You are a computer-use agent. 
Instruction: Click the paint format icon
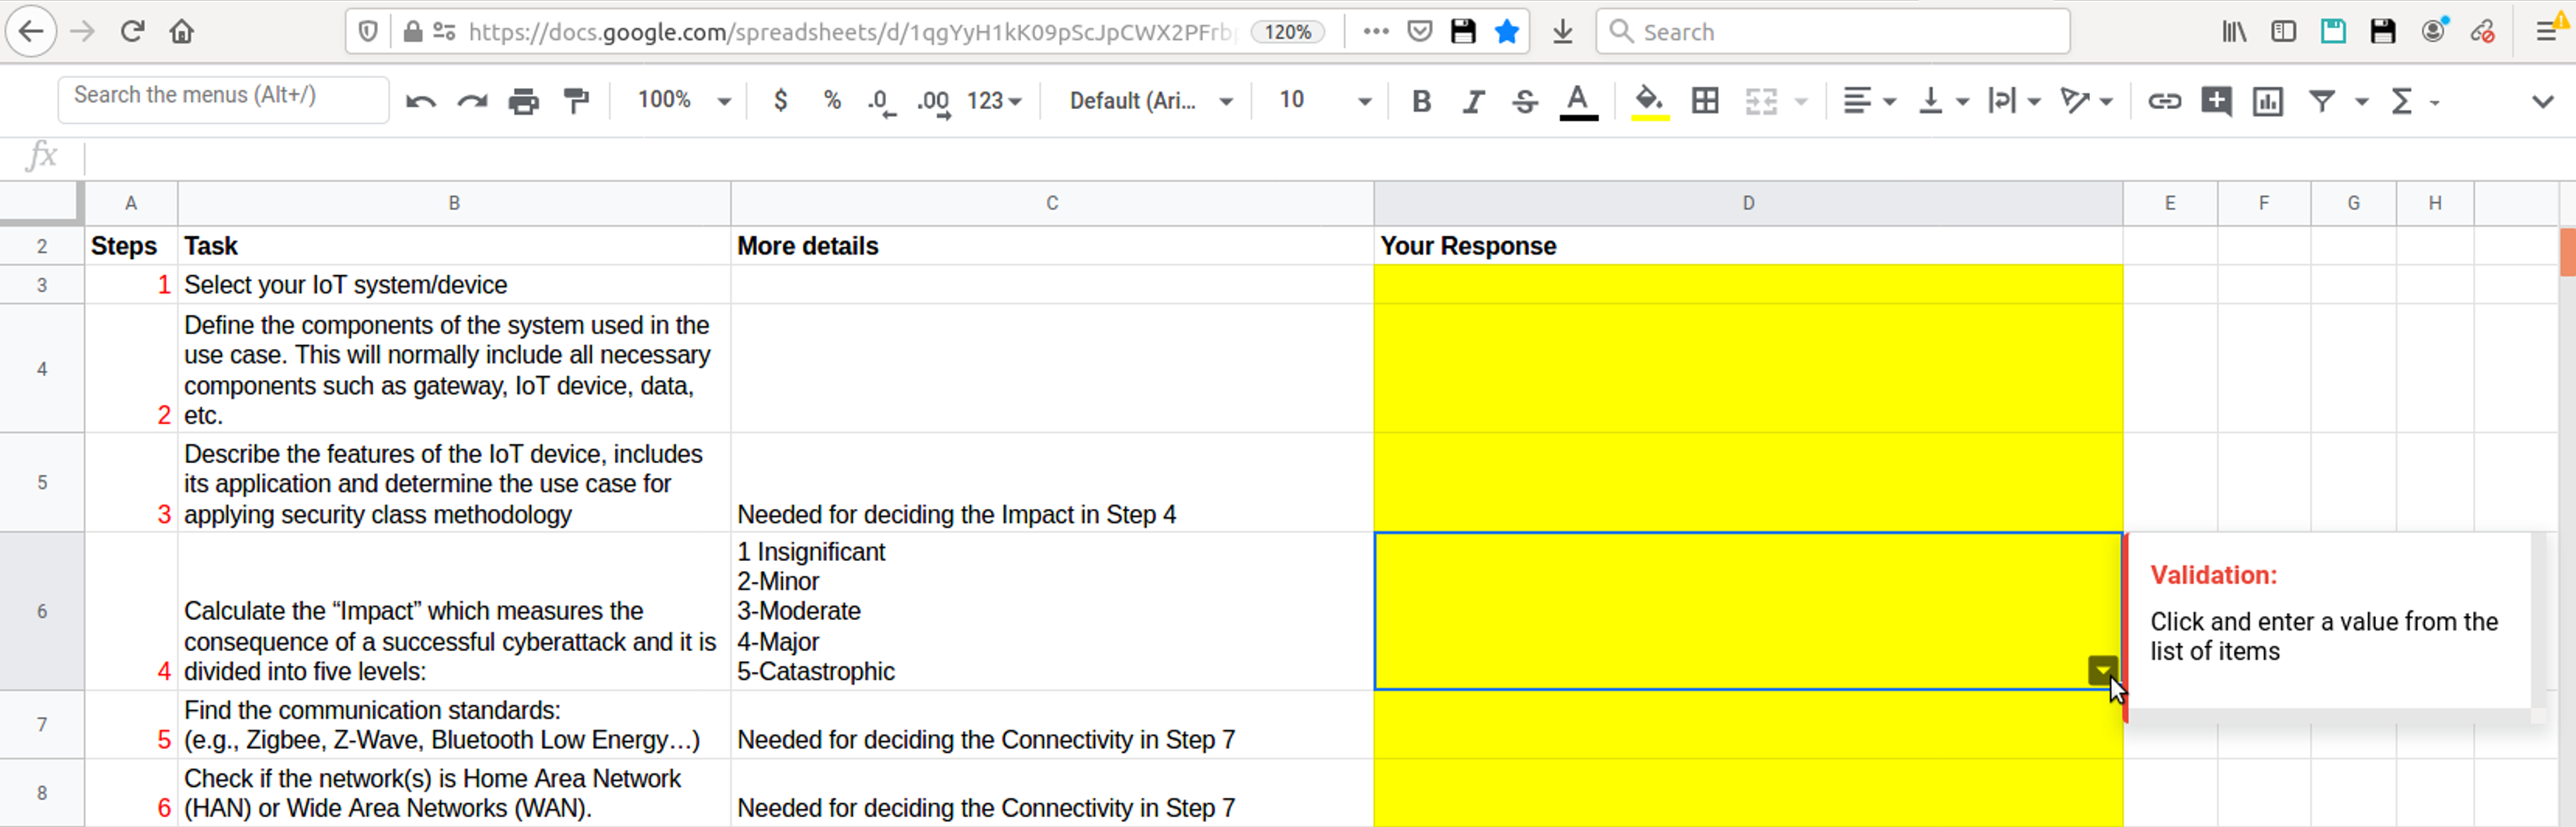click(x=576, y=100)
